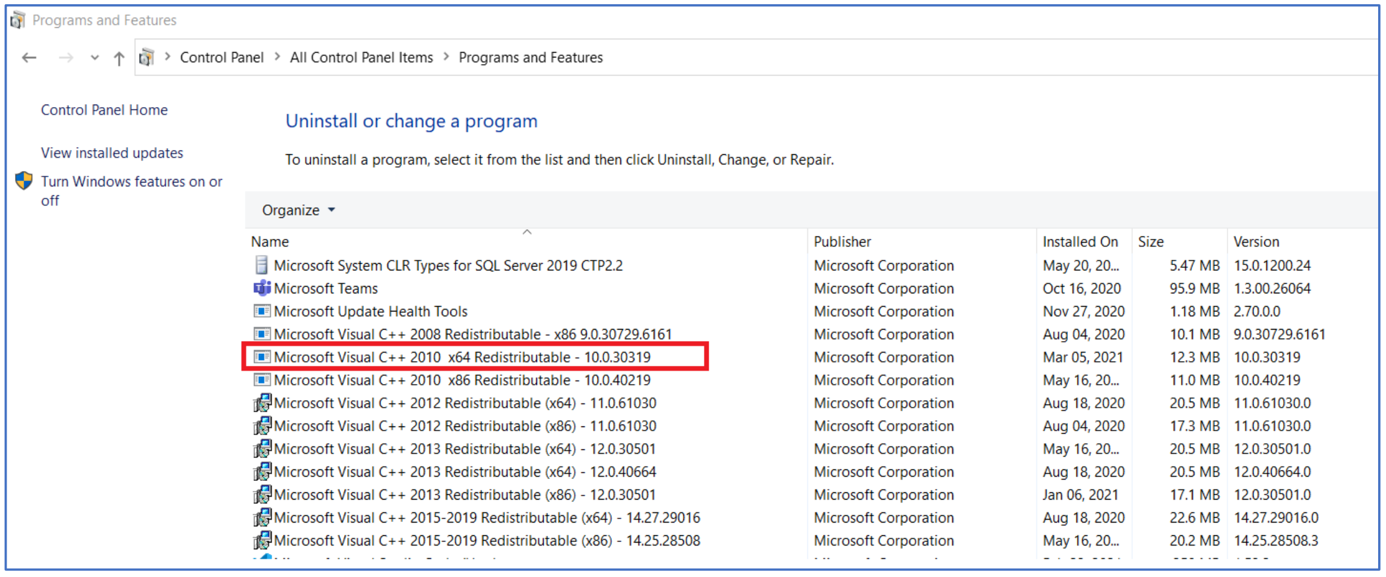Click the Jan 06, 2021 install date

coord(1081,495)
